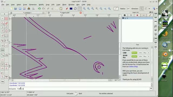The height and width of the screenshot is (97, 173).
Task: Add a layer with the red plus button
Action: click(137, 15)
